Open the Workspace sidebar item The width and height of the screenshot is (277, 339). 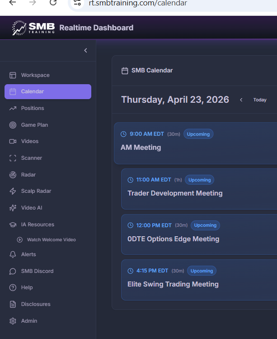[48, 75]
